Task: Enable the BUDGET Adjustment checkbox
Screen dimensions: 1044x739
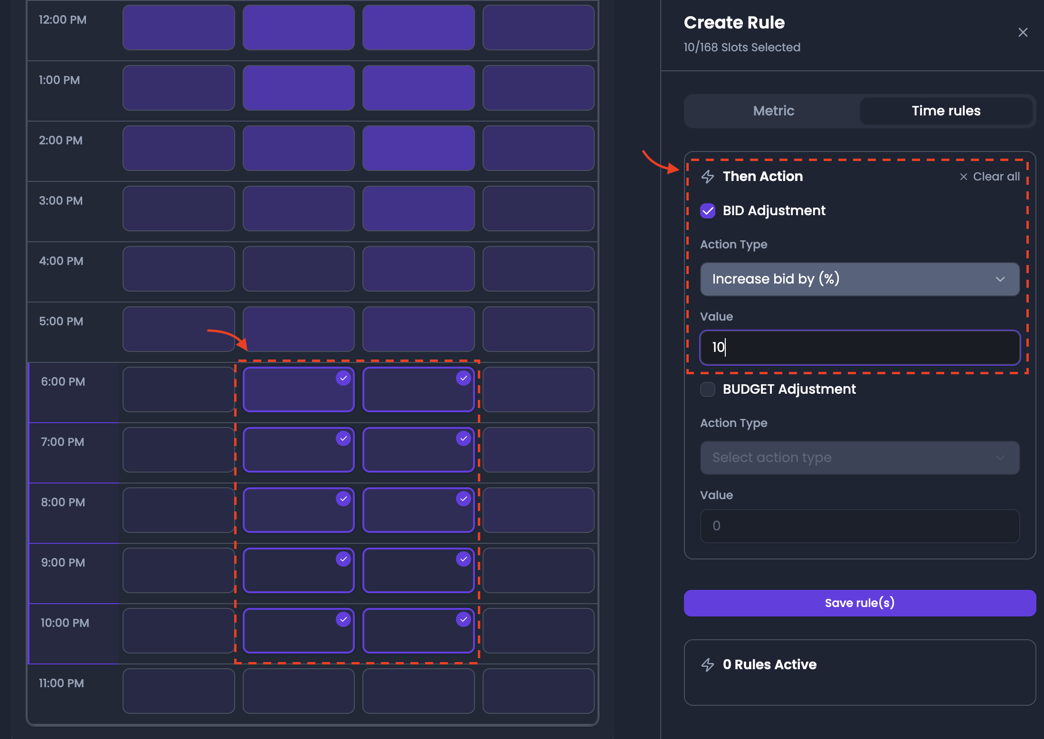Action: coord(708,389)
